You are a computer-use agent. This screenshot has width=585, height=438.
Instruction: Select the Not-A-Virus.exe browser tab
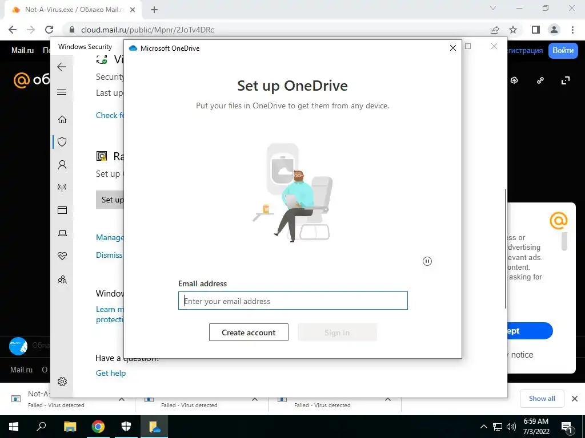73,10
